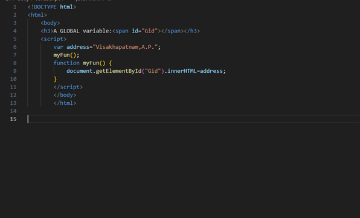Click address at the end of line 9
This screenshot has height=218, width=360.
211,71
